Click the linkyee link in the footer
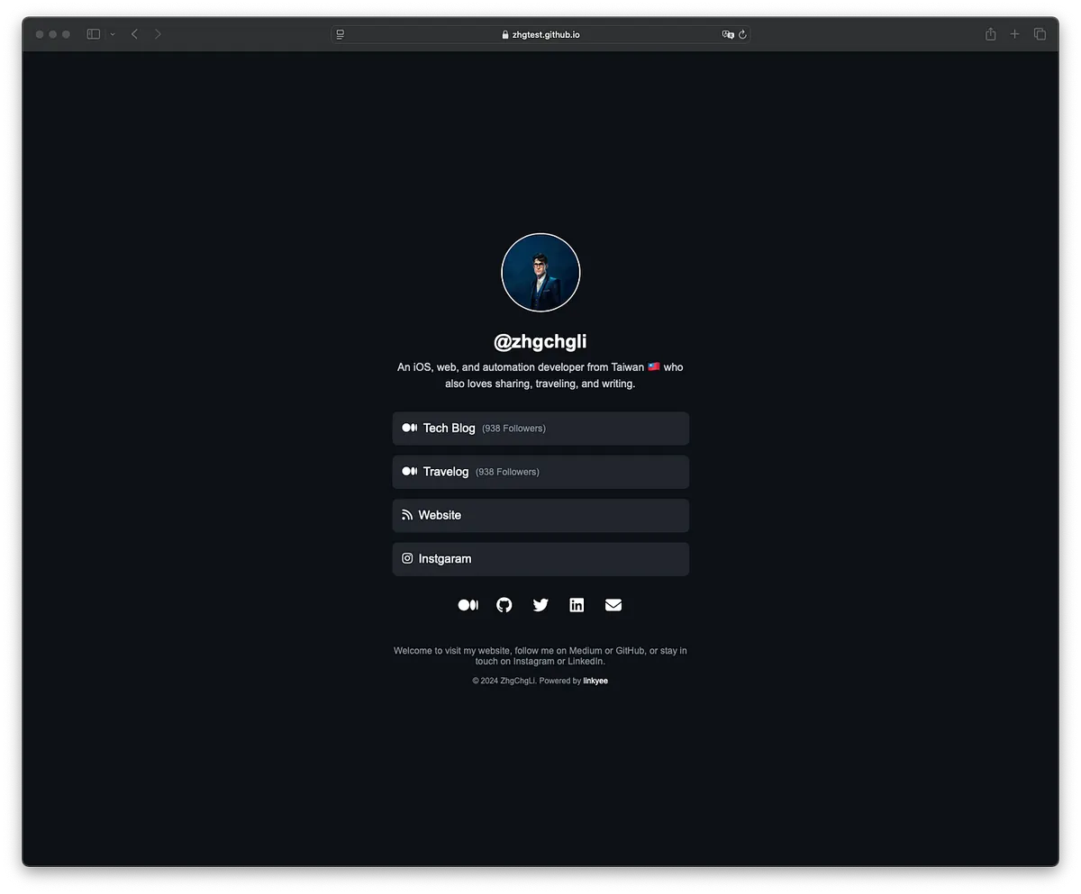The width and height of the screenshot is (1081, 894). [595, 681]
